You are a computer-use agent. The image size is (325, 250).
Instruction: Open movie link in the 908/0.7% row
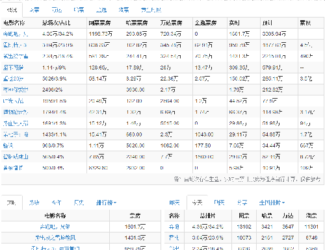[8, 145]
